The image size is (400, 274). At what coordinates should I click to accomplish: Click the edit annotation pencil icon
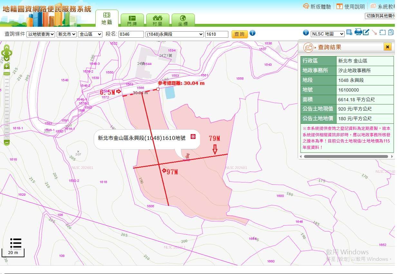366,32
